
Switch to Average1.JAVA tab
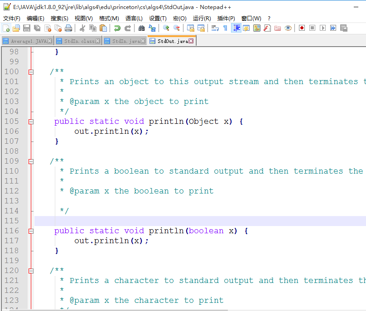[x=28, y=41]
